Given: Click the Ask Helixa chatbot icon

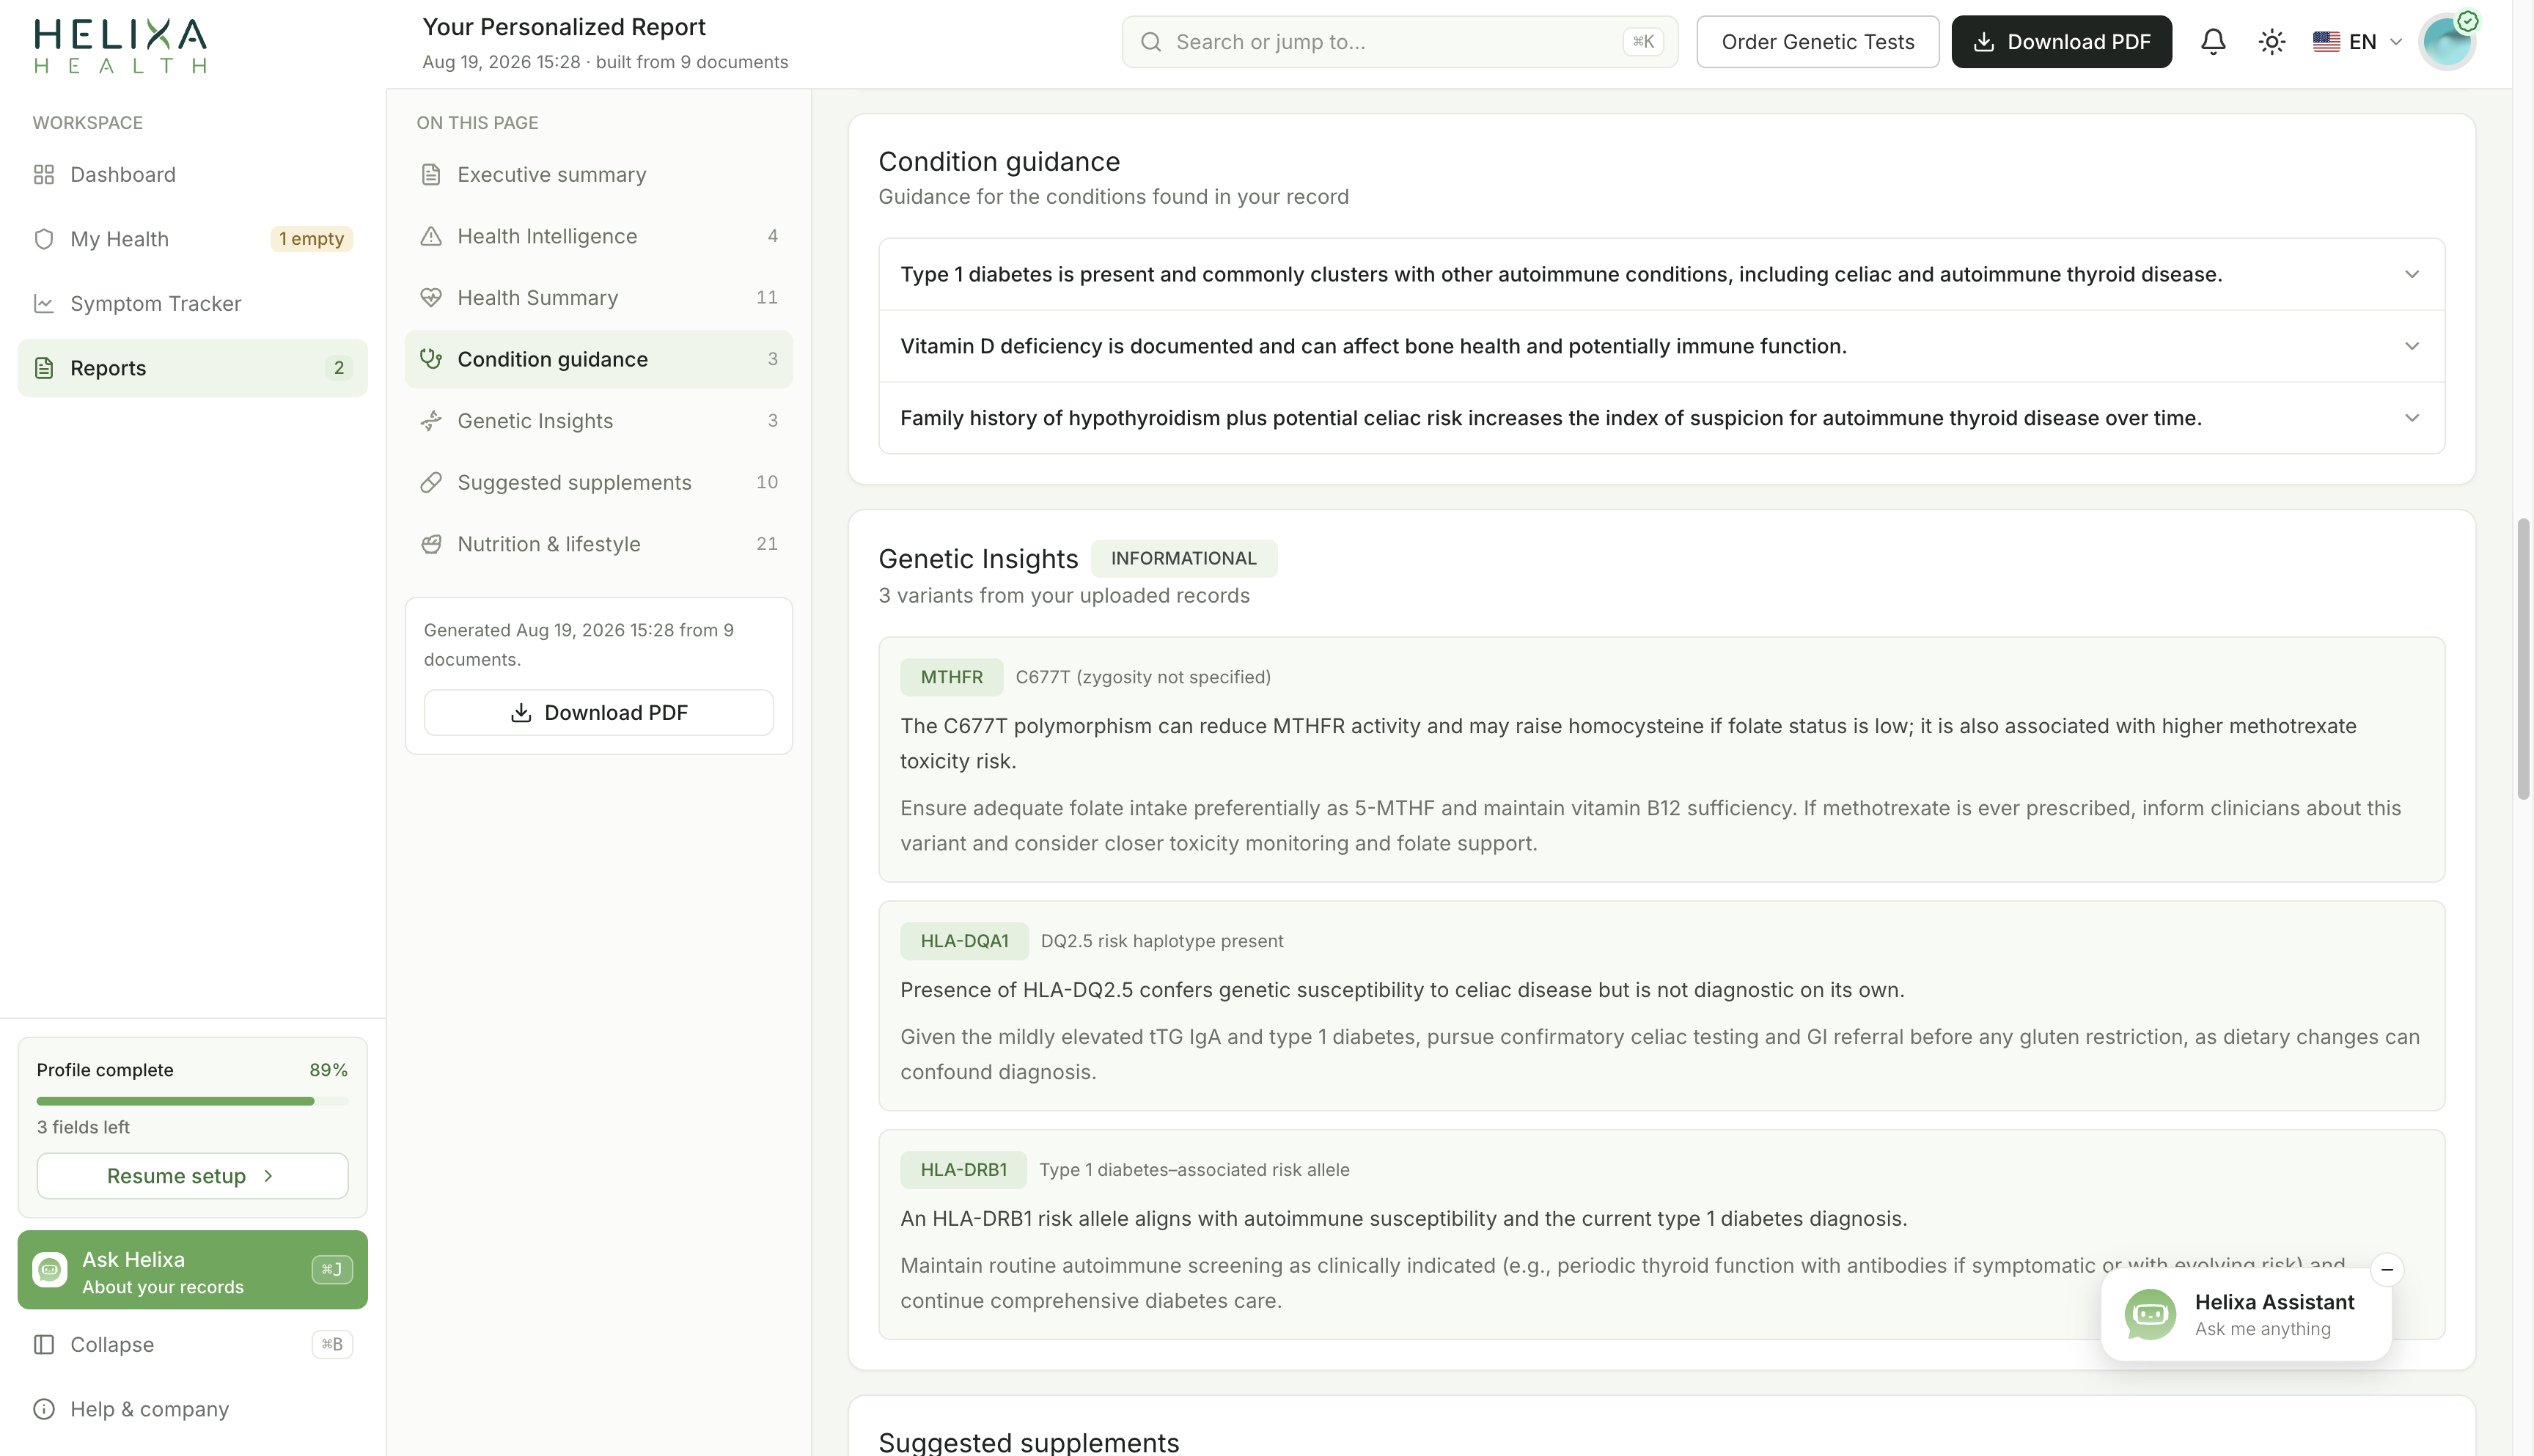Looking at the screenshot, I should [50, 1270].
